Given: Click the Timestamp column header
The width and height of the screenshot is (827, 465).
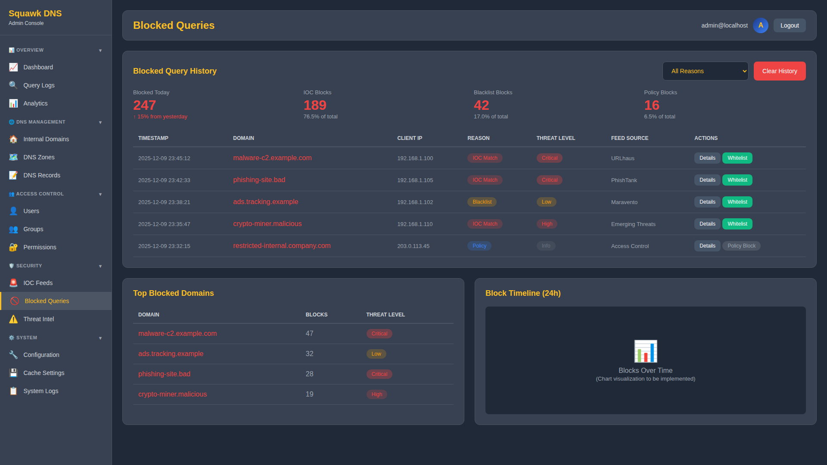Looking at the screenshot, I should [153, 138].
